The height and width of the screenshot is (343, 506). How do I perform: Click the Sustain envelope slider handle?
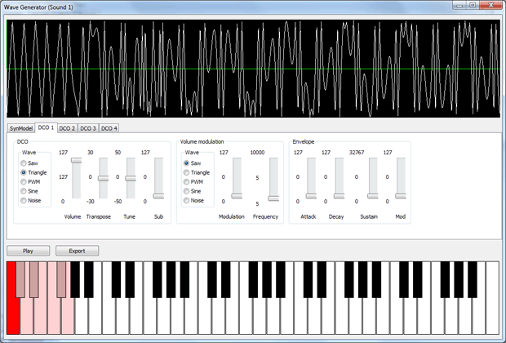tap(373, 196)
